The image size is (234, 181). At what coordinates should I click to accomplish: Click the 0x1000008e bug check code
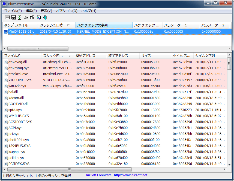pos(144,32)
